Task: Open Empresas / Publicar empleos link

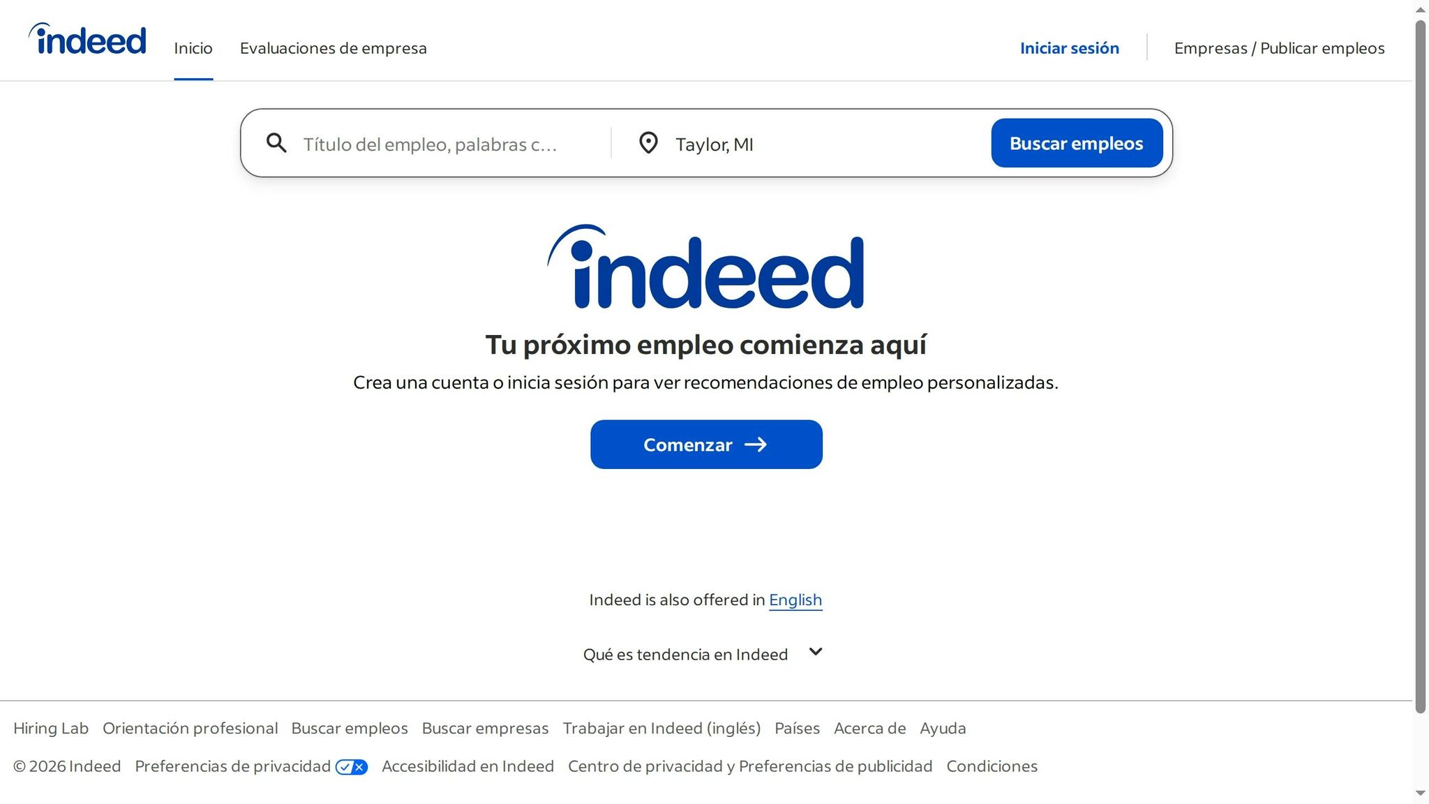Action: coord(1279,48)
